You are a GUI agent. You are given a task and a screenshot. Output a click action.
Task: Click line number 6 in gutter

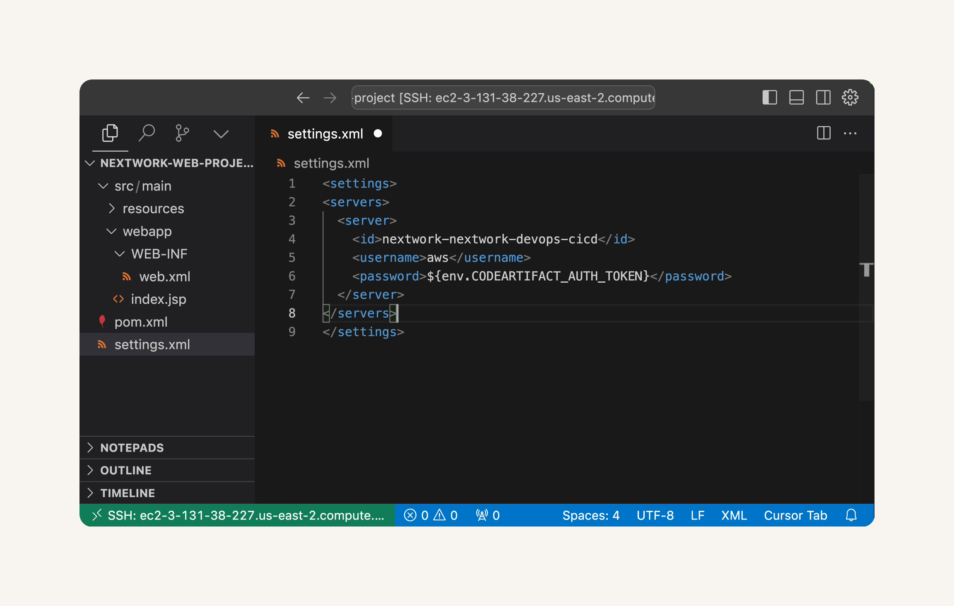tap(292, 276)
